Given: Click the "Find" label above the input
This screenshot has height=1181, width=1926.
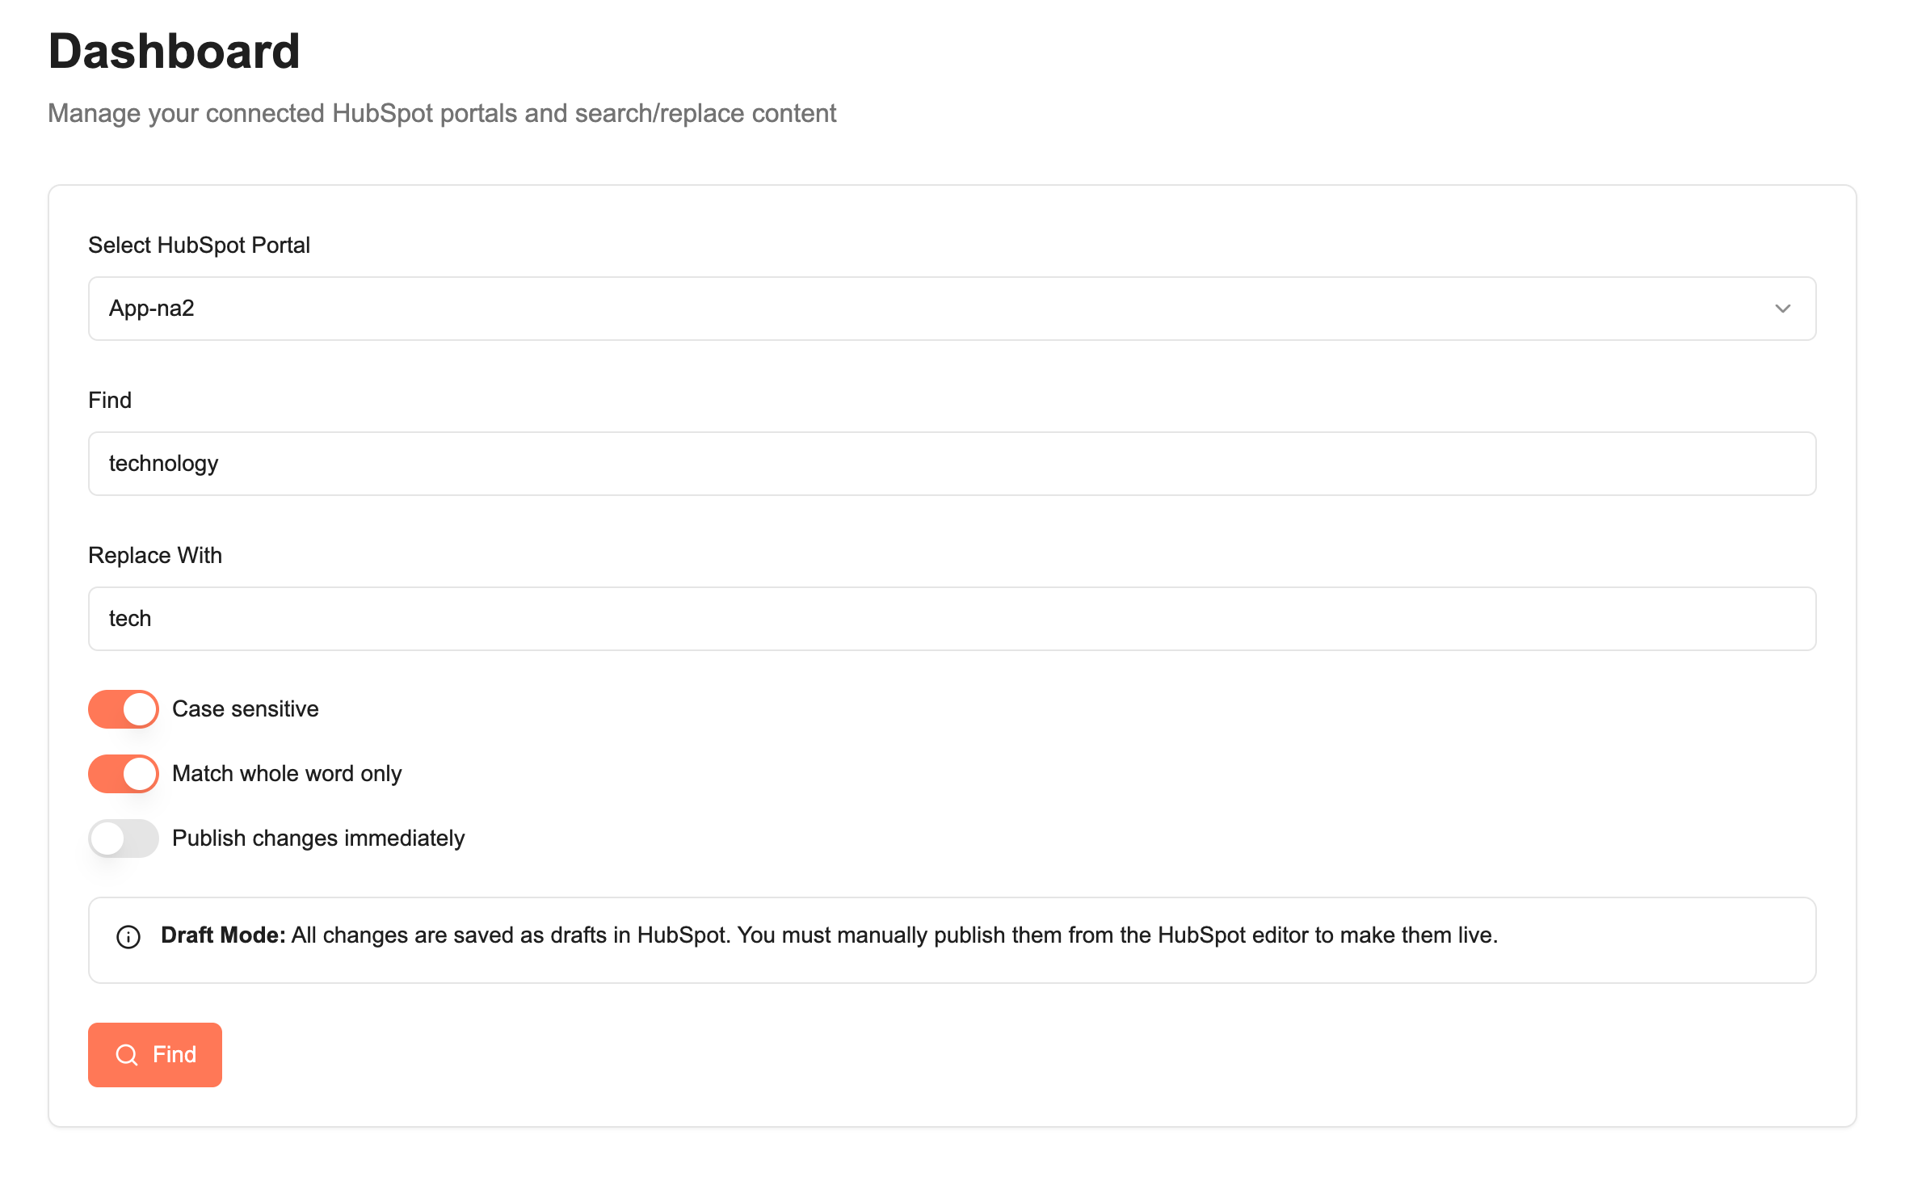Looking at the screenshot, I should tap(110, 401).
